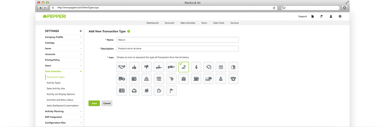This screenshot has height=127, width=385.
Task: Open Items top menu
Action: click(204, 23)
